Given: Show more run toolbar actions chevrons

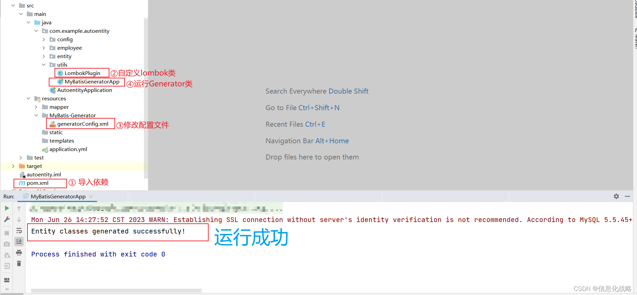Looking at the screenshot, I should tap(7, 289).
